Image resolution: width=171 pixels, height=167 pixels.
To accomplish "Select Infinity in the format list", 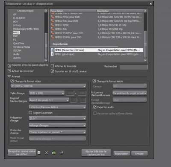I will (17, 25).
